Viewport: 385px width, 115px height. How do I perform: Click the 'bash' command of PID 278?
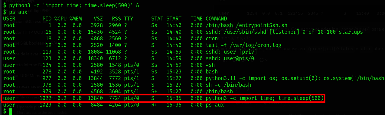212,72
